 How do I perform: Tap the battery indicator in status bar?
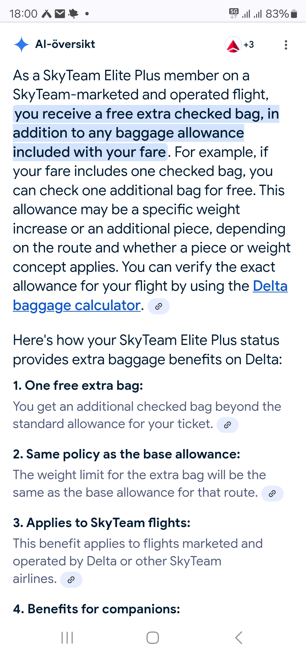(x=294, y=14)
